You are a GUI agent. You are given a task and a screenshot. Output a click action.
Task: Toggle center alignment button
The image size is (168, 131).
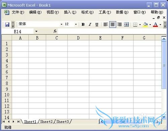pos(113,25)
